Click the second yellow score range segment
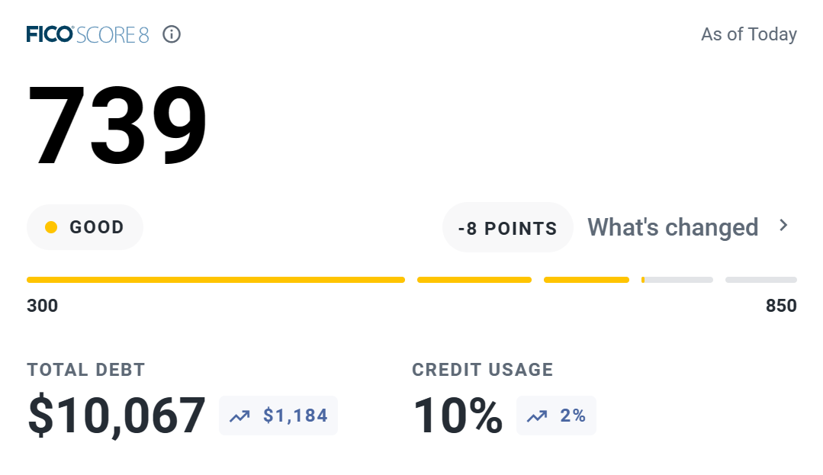Screen dimensions: 823x475 pos(474,280)
